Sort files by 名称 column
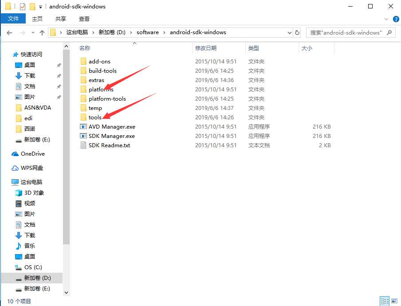The height and width of the screenshot is (306, 401). 85,48
